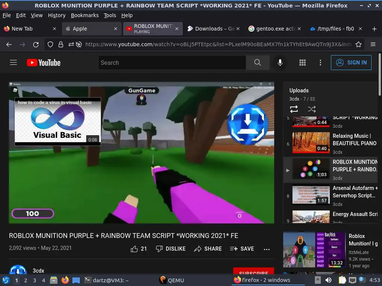Screen dimensions: 382x286
Task: Switch to workspace 3 in the taskbar
Action: [35, 280]
